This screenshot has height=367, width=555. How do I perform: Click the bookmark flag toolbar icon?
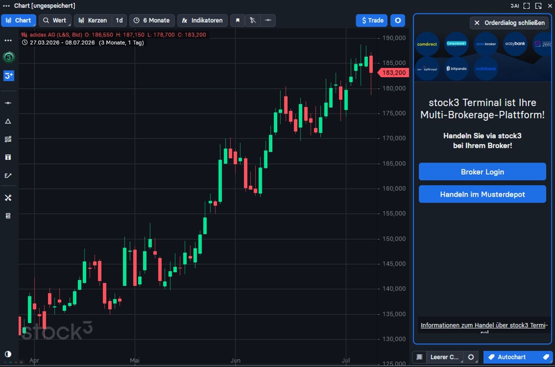pos(238,20)
